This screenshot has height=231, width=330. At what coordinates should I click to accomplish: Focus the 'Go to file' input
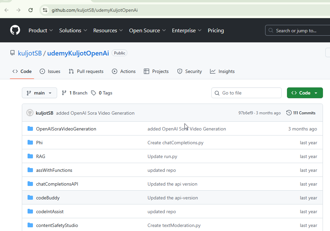click(246, 93)
